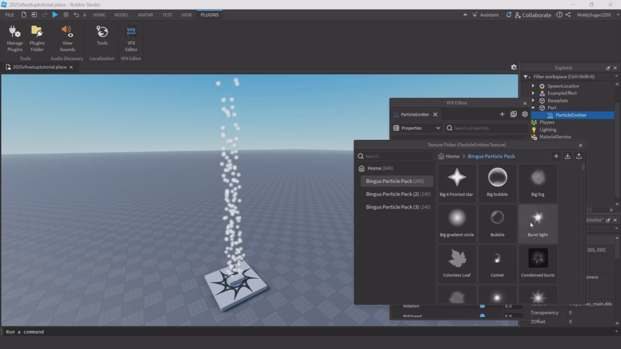Launch the VFX Editor plugin
The image size is (621, 349).
coord(131,39)
